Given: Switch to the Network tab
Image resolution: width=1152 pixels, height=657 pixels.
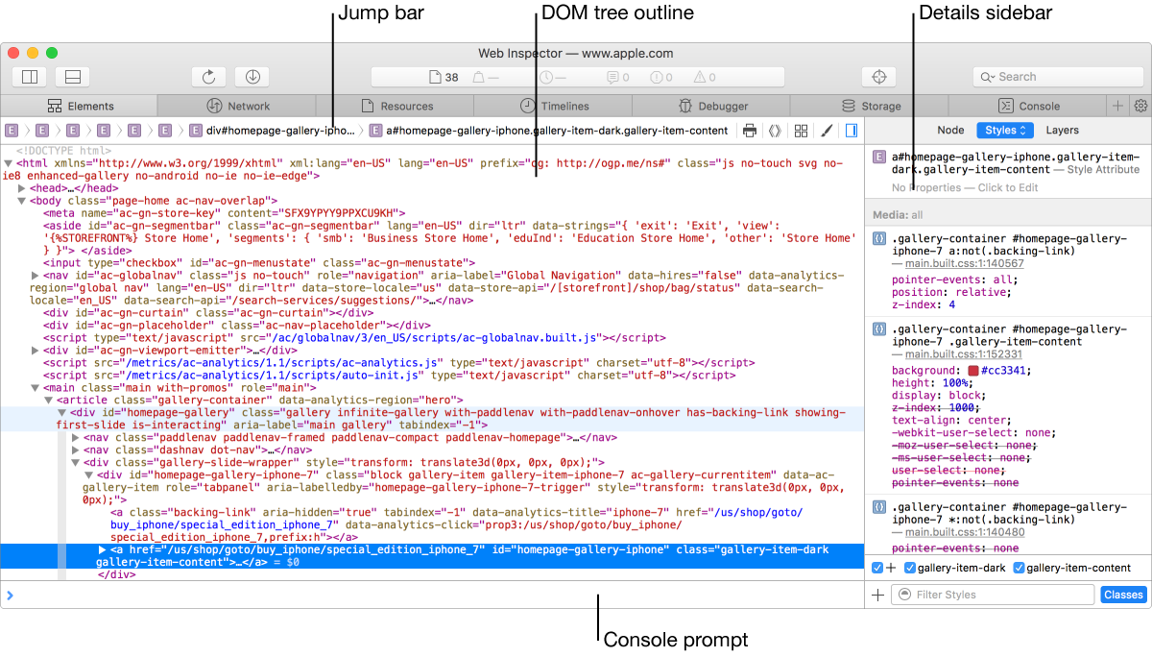Looking at the screenshot, I should click(x=238, y=106).
